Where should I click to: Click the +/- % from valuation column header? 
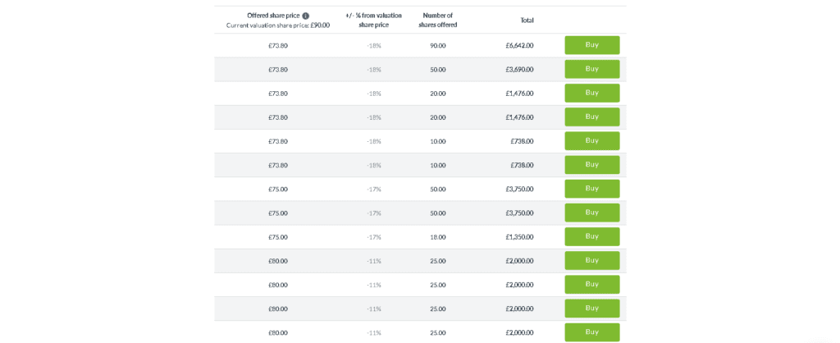[x=373, y=20]
